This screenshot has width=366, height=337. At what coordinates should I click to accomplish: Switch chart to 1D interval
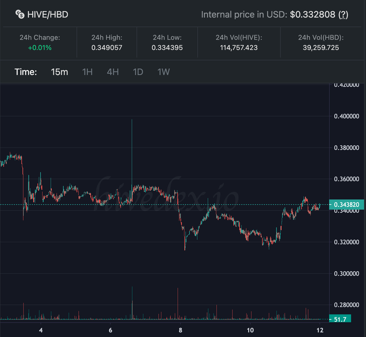(x=138, y=72)
